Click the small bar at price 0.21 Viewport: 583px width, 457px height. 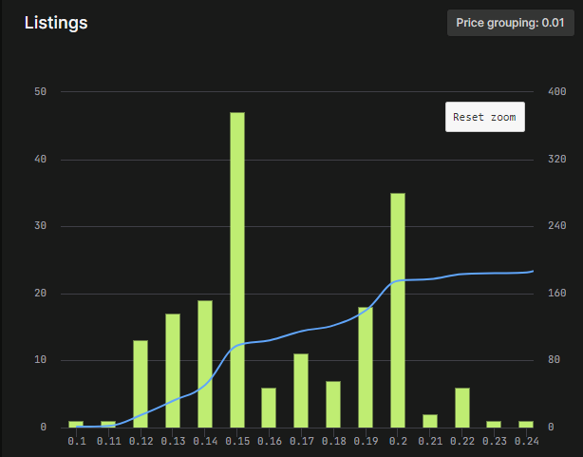430,421
